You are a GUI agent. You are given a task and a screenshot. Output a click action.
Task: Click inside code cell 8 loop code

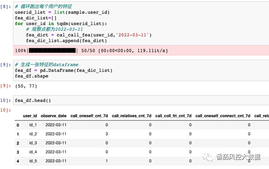coord(141,24)
